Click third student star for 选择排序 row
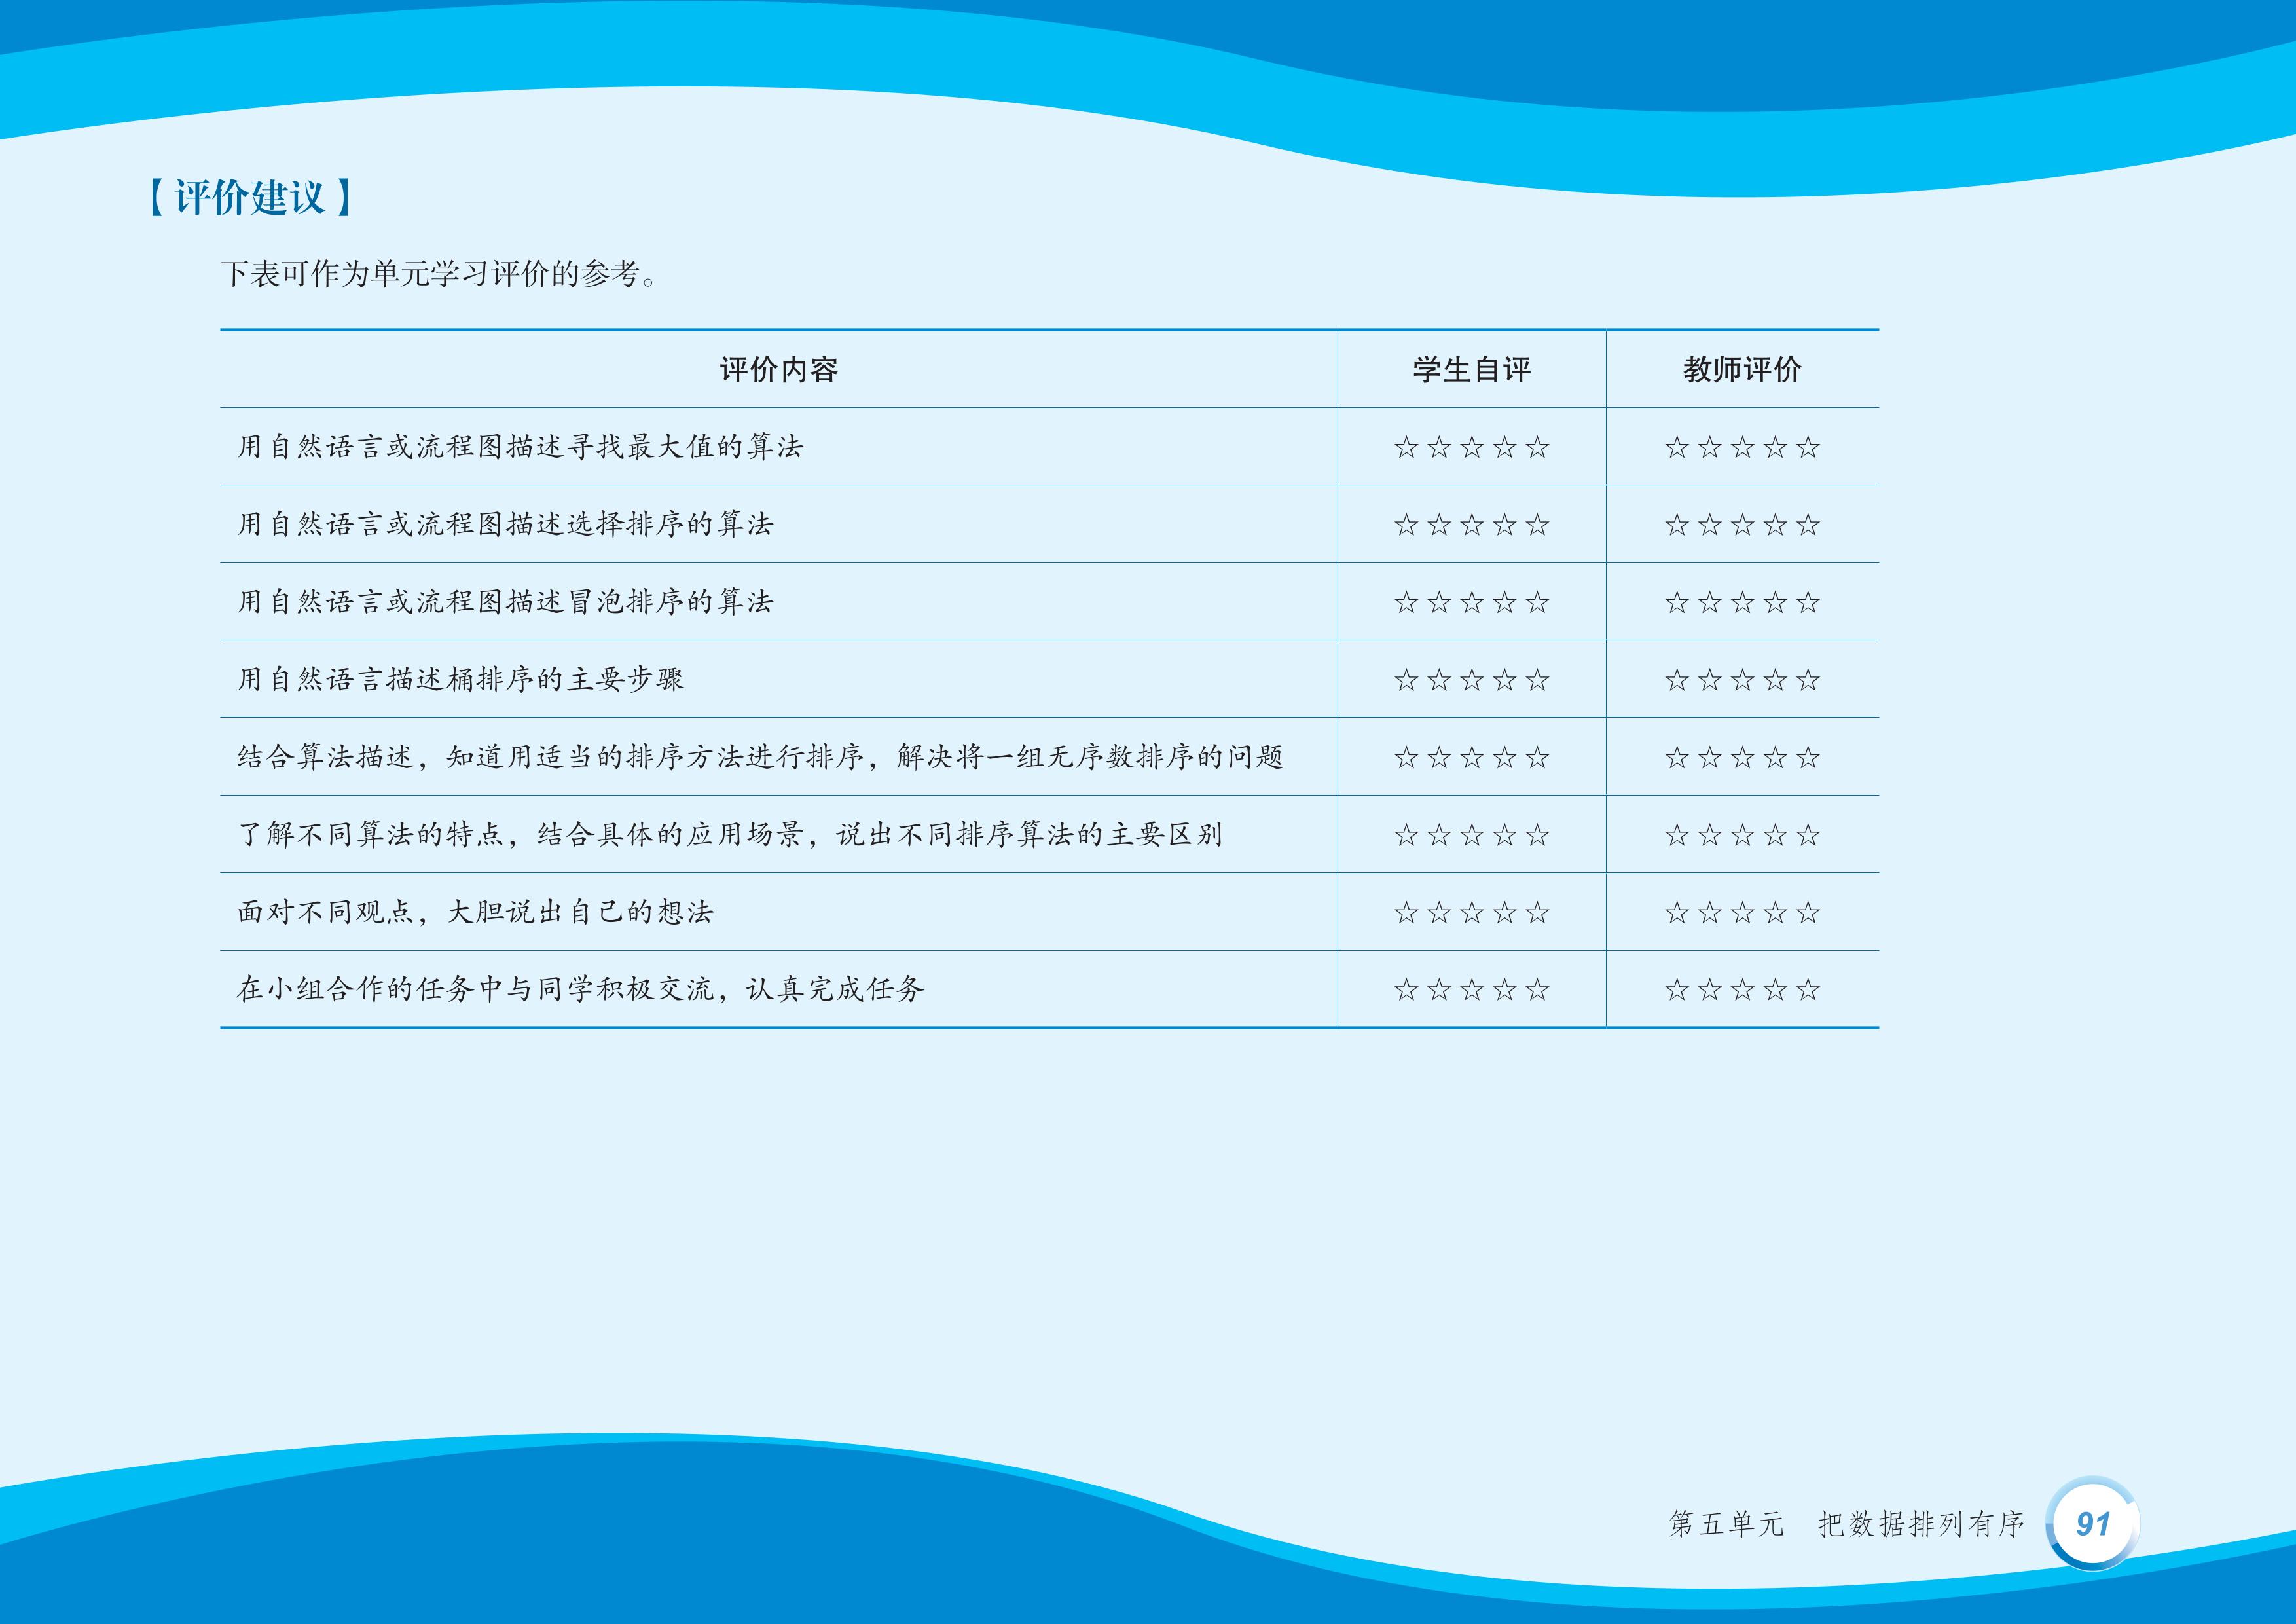The image size is (2296, 1624). point(1472,525)
